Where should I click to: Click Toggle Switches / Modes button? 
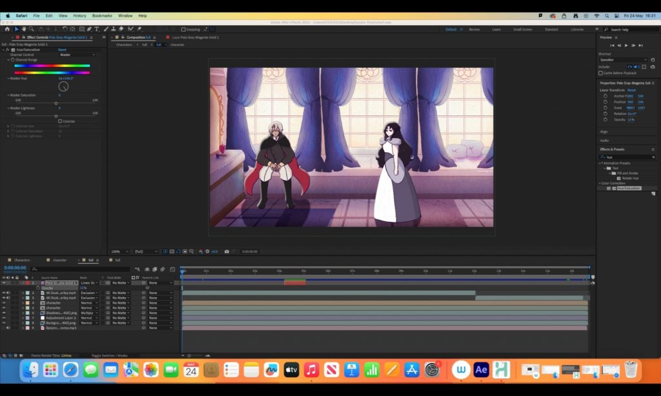(109, 355)
